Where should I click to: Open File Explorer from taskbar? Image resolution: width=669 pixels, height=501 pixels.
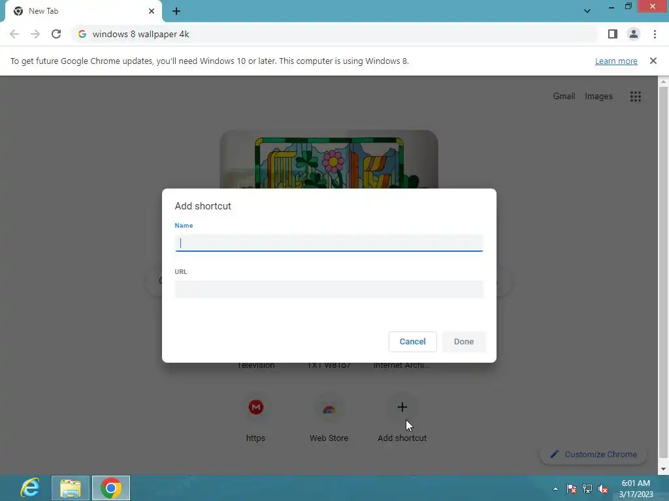(x=71, y=488)
